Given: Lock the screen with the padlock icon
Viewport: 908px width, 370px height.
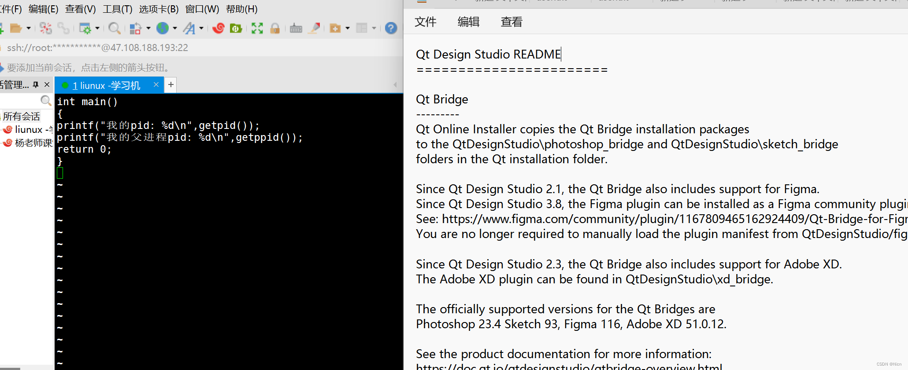Looking at the screenshot, I should [275, 28].
